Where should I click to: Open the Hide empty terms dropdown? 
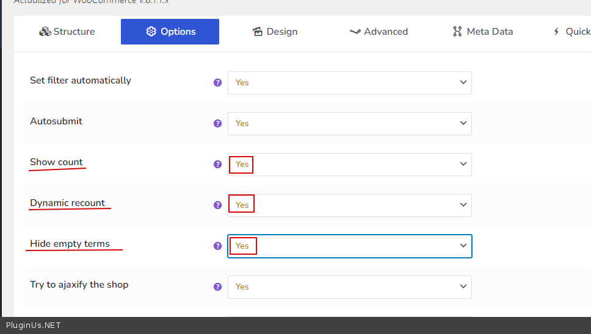point(349,246)
